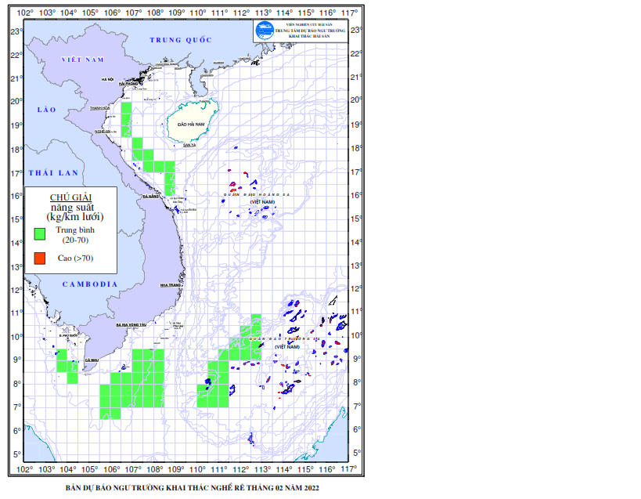Click the BÀ RỊA VŨNG TÀU label
Image resolution: width=641 pixels, height=499 pixels.
131,325
